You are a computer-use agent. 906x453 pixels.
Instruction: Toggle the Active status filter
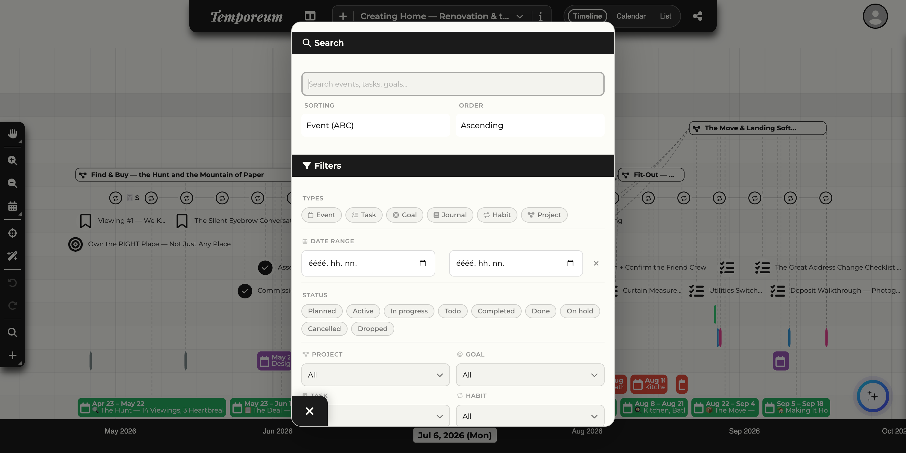(363, 311)
